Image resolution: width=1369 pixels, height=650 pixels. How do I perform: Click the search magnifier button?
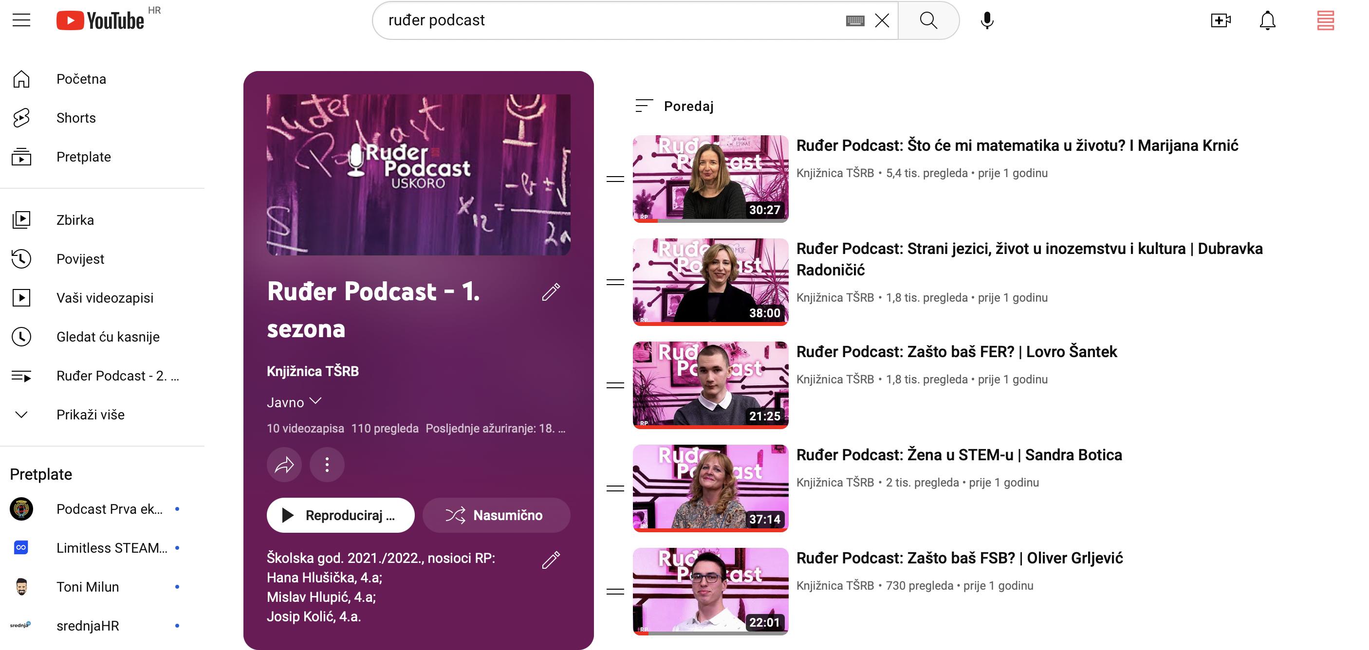[x=928, y=20]
